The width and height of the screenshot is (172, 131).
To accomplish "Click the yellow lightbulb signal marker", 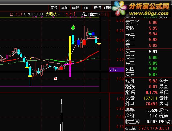I will tap(31, 59).
